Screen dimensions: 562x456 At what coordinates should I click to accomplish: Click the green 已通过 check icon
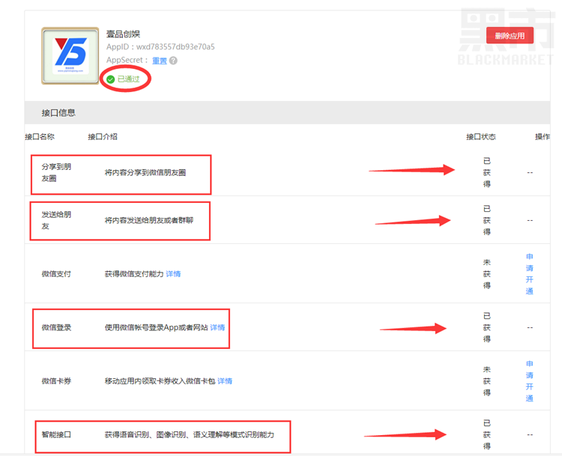110,79
